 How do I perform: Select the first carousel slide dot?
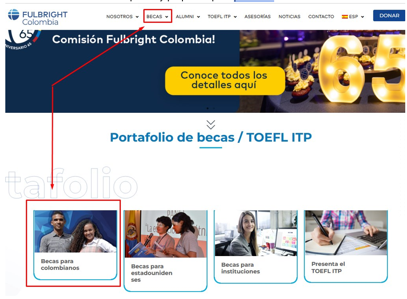207,108
